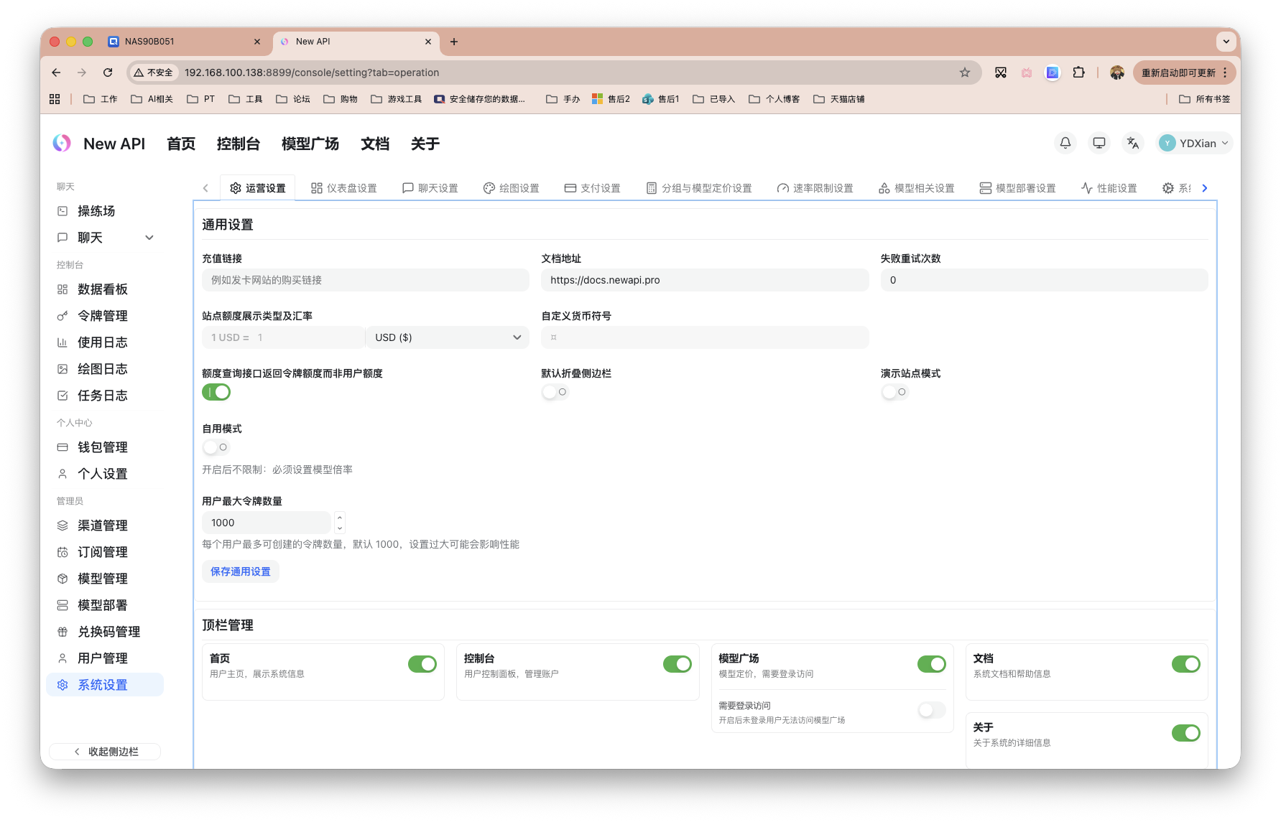Screen dimensions: 1281x822
Task: Open the YDXian account dropdown
Action: 1193,143
